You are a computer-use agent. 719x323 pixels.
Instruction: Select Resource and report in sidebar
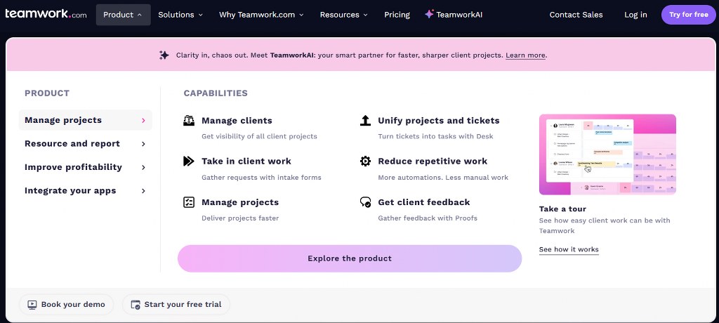click(x=85, y=144)
